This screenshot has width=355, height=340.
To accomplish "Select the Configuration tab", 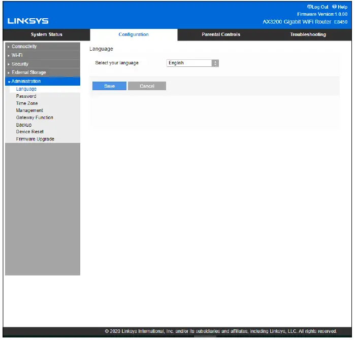I will pos(134,34).
